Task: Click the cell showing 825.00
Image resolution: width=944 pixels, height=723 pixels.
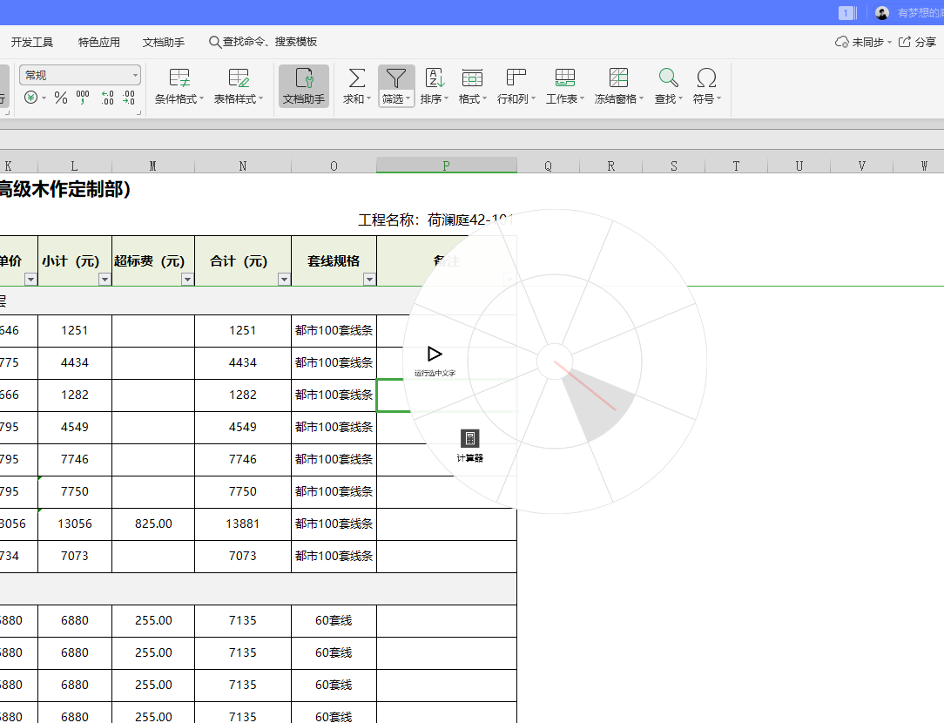Action: coord(153,524)
